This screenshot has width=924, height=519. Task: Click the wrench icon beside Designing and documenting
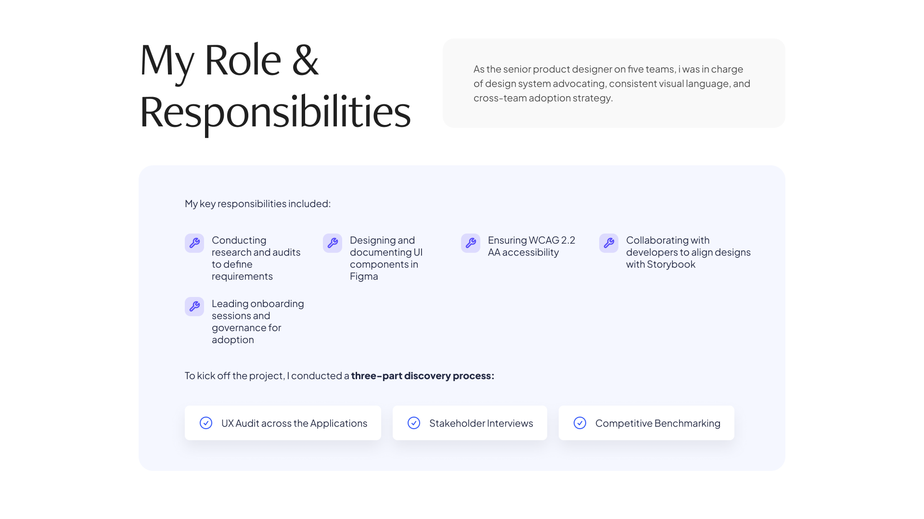point(333,243)
